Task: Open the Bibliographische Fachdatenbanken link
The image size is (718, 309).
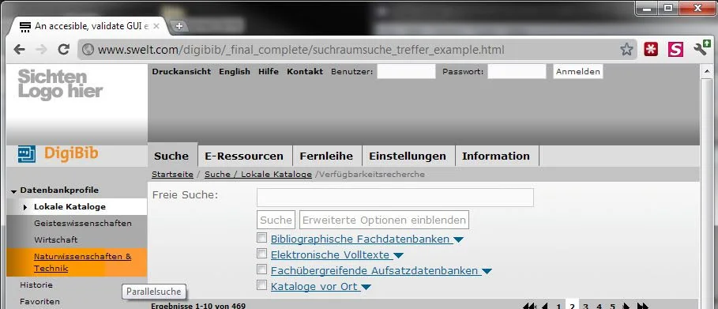Action: [x=360, y=239]
